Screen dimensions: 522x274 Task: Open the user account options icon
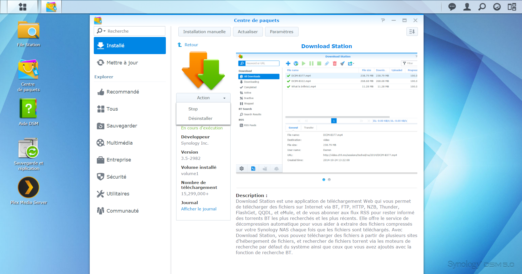click(x=467, y=7)
